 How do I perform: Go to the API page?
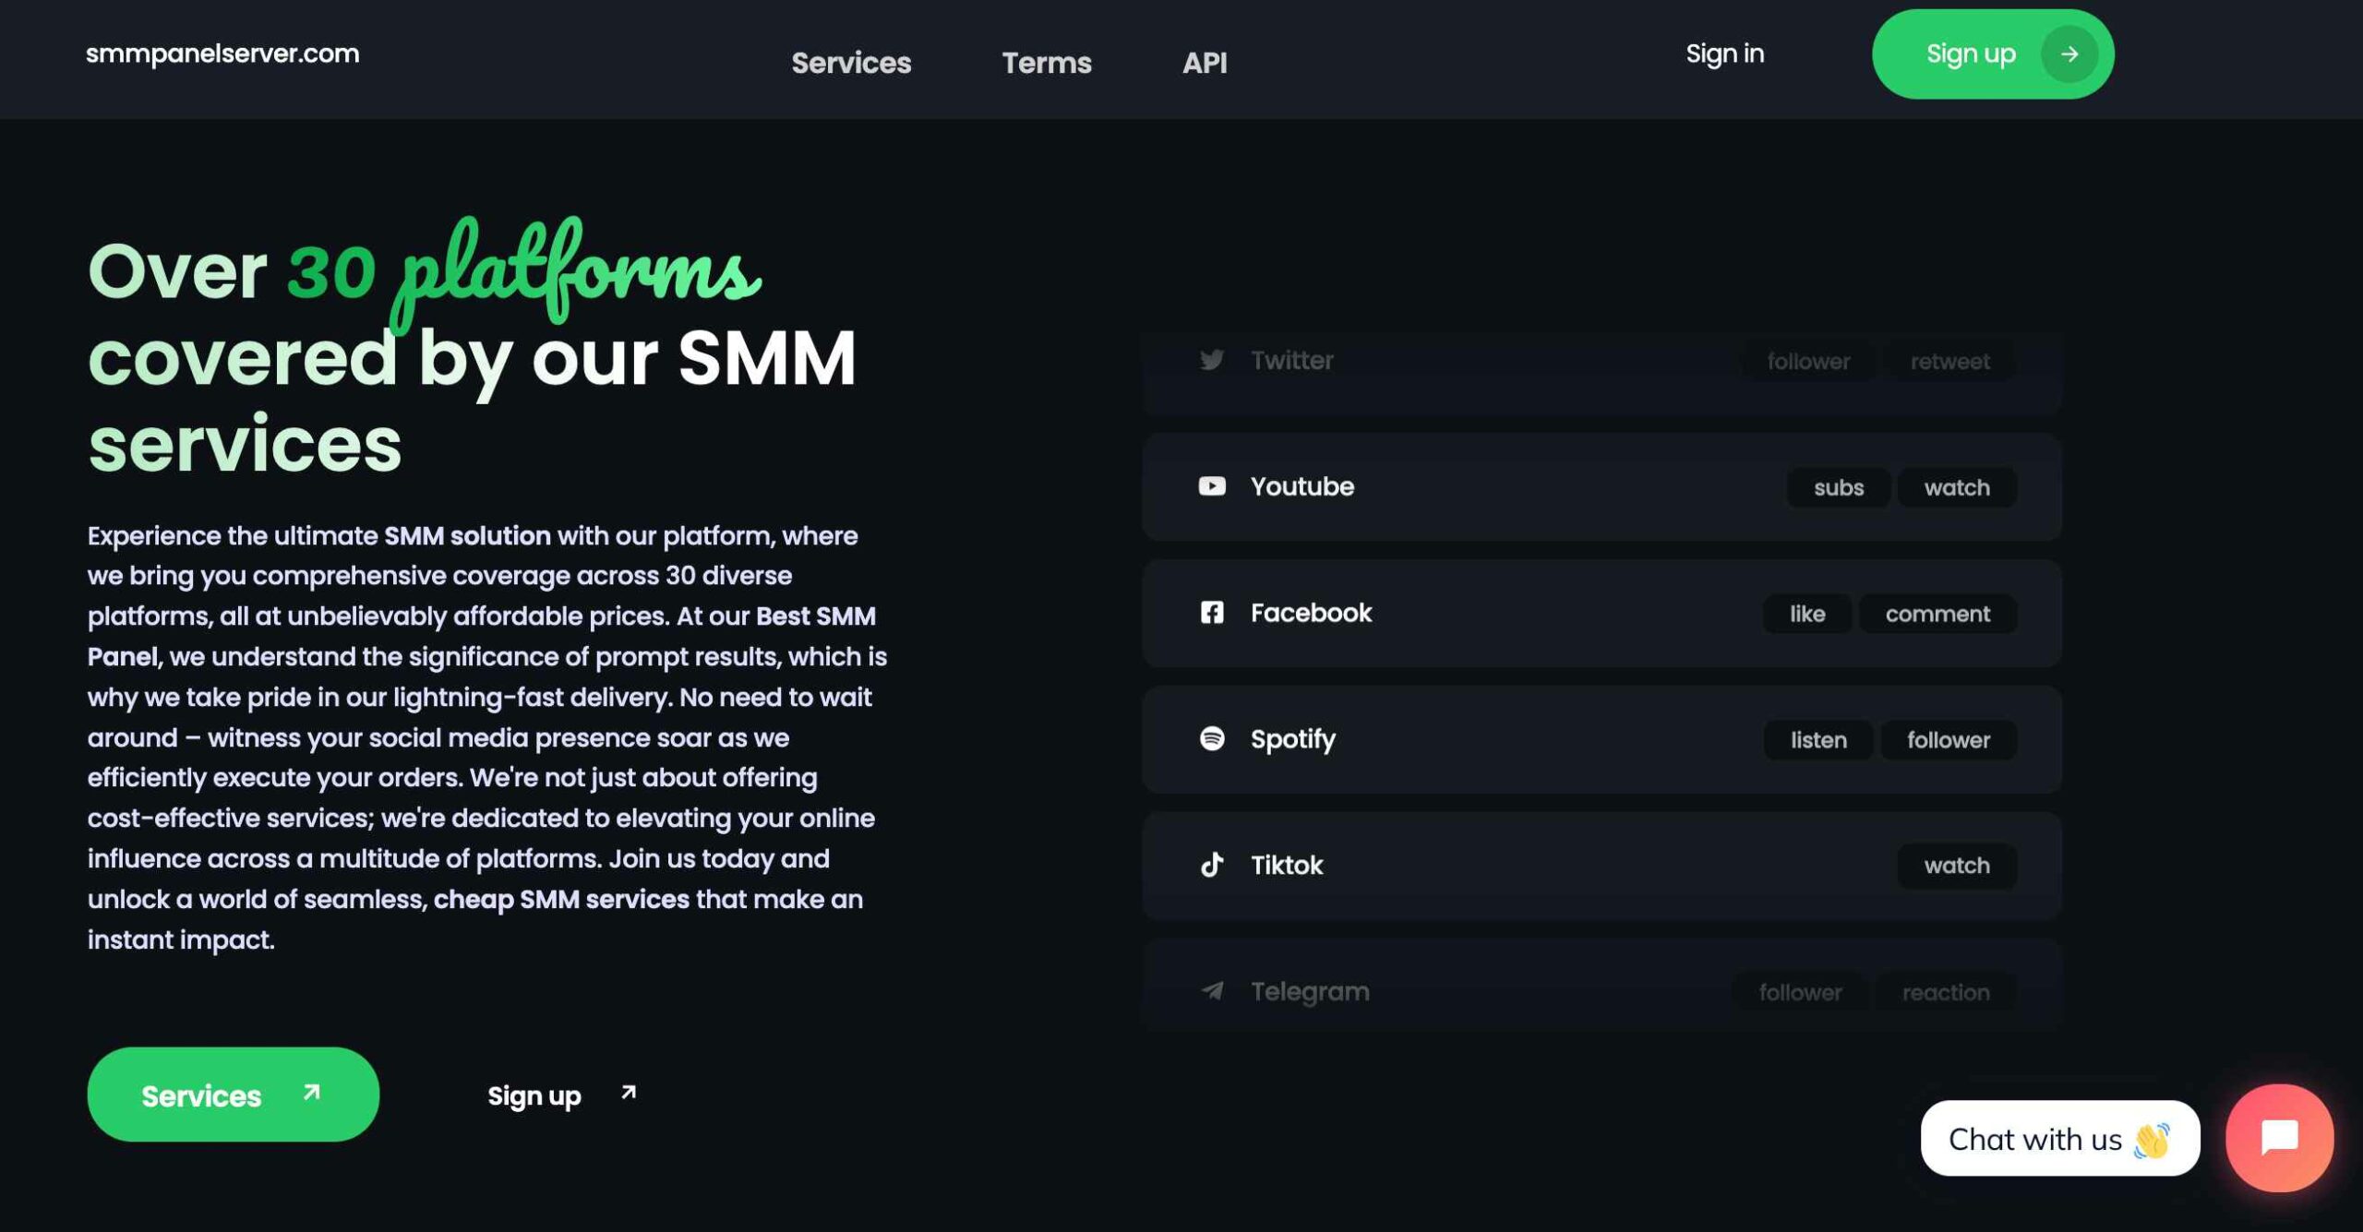pyautogui.click(x=1204, y=63)
